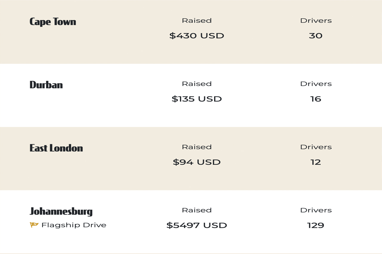Click the Raised label in Cape Town row
Viewport: 382px width, 254px height.
[197, 21]
